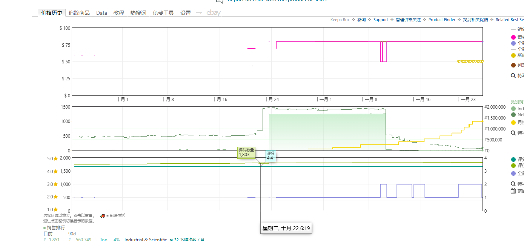Click the 销售排行 heading text
The image size is (524, 241).
[x=56, y=228]
